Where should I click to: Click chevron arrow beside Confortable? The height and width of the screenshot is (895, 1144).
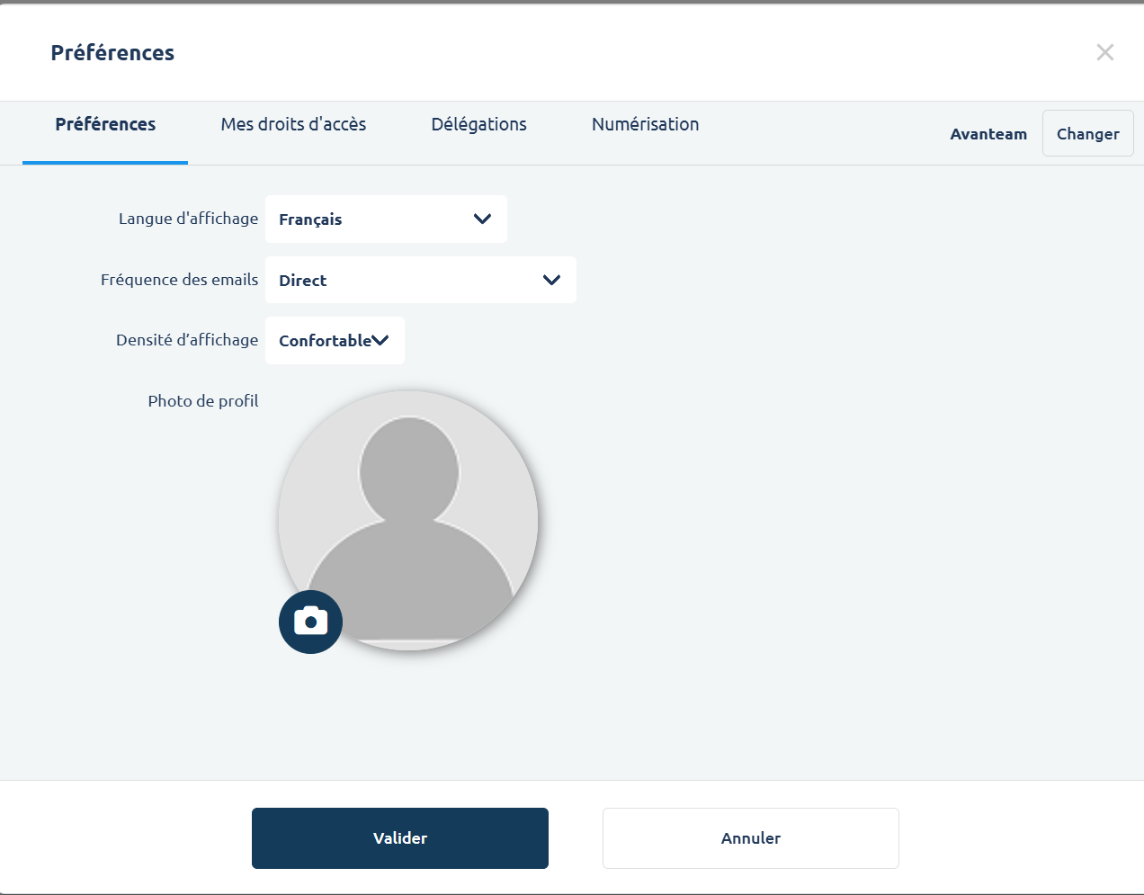(380, 340)
